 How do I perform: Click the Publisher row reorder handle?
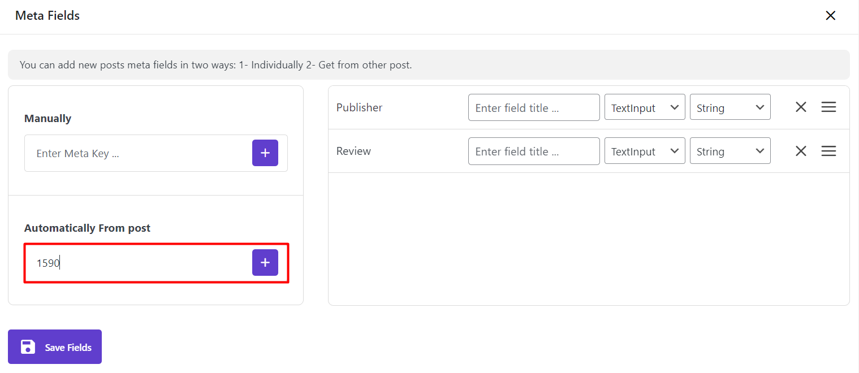[x=828, y=107]
